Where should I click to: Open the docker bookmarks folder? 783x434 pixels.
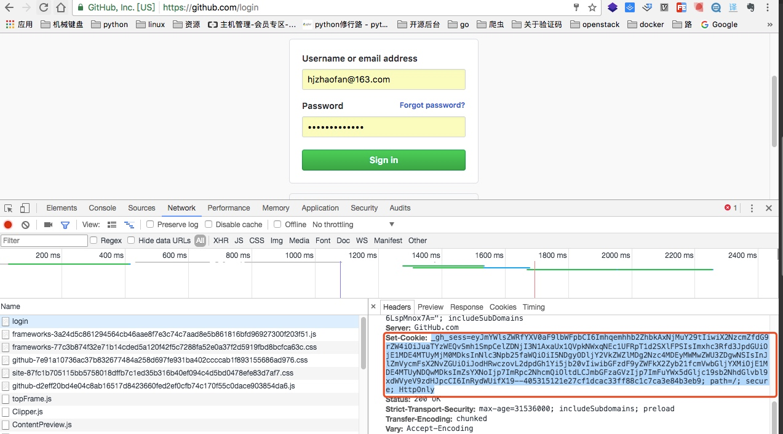(x=645, y=25)
